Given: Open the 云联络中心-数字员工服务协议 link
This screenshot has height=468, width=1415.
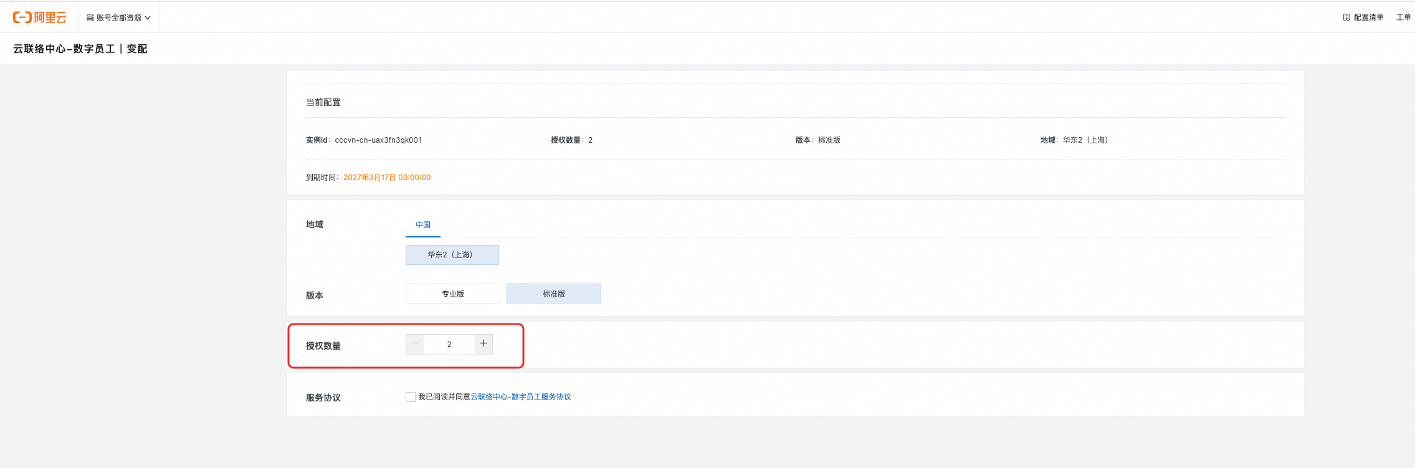Looking at the screenshot, I should (521, 397).
